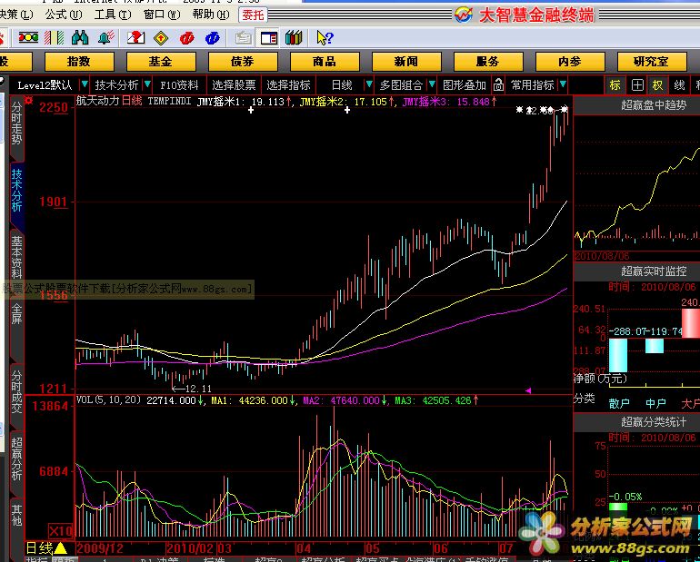Toggle the window layout panel icon
The height and width of the screenshot is (562, 700).
coord(269,38)
